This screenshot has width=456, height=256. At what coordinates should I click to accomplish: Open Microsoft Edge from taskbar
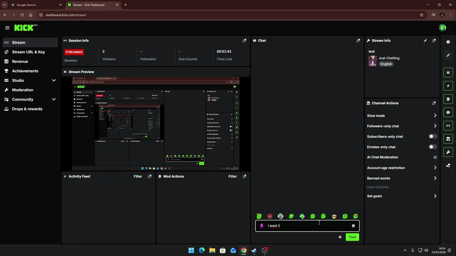click(202, 250)
